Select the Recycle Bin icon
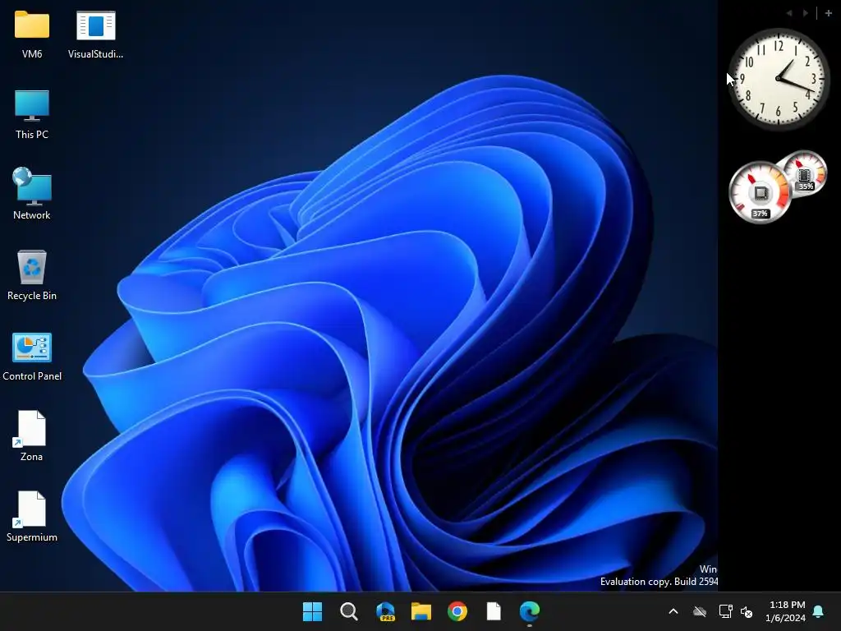Screen dimensions: 841x631 (x=32, y=274)
